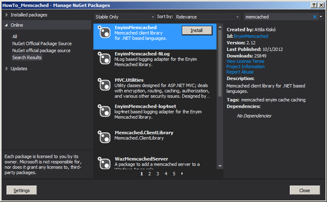Open Project Information link
The height and width of the screenshot is (202, 327).
pyautogui.click(x=245, y=66)
